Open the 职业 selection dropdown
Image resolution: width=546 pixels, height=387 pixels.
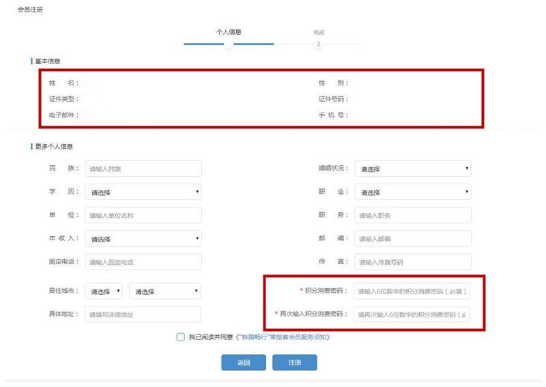413,192
